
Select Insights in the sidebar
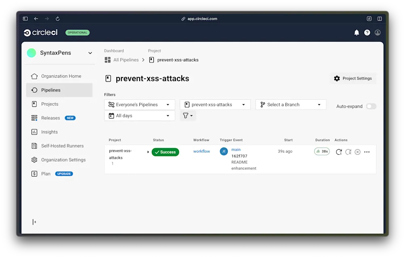[48, 132]
